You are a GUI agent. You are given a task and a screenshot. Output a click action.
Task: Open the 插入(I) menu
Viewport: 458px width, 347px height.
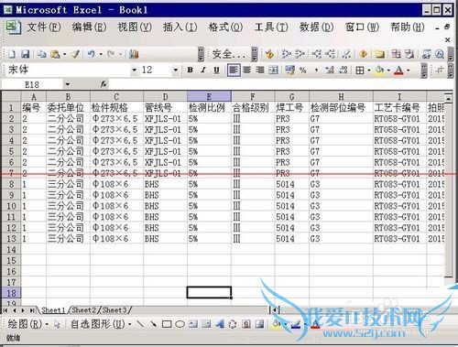click(180, 27)
